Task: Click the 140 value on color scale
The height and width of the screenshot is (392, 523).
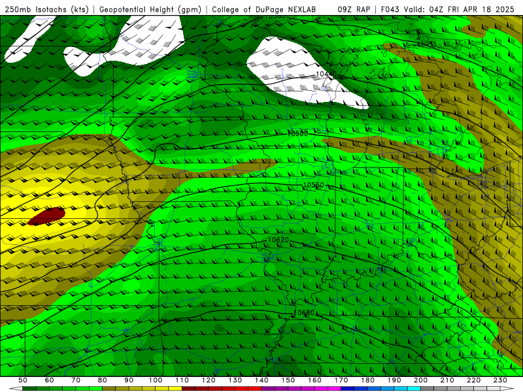Action: pyautogui.click(x=261, y=380)
